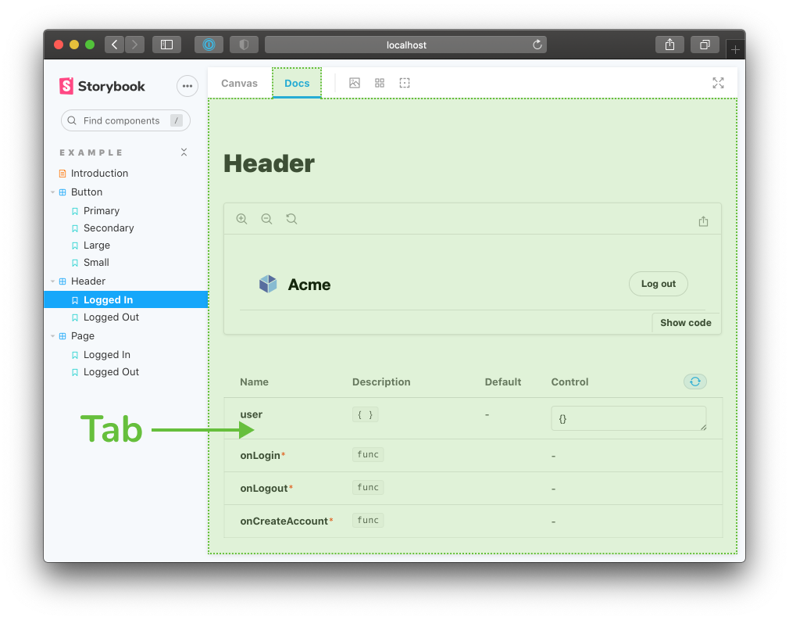Open the Safari share menu
Viewport: 789px width, 620px height.
click(x=669, y=45)
